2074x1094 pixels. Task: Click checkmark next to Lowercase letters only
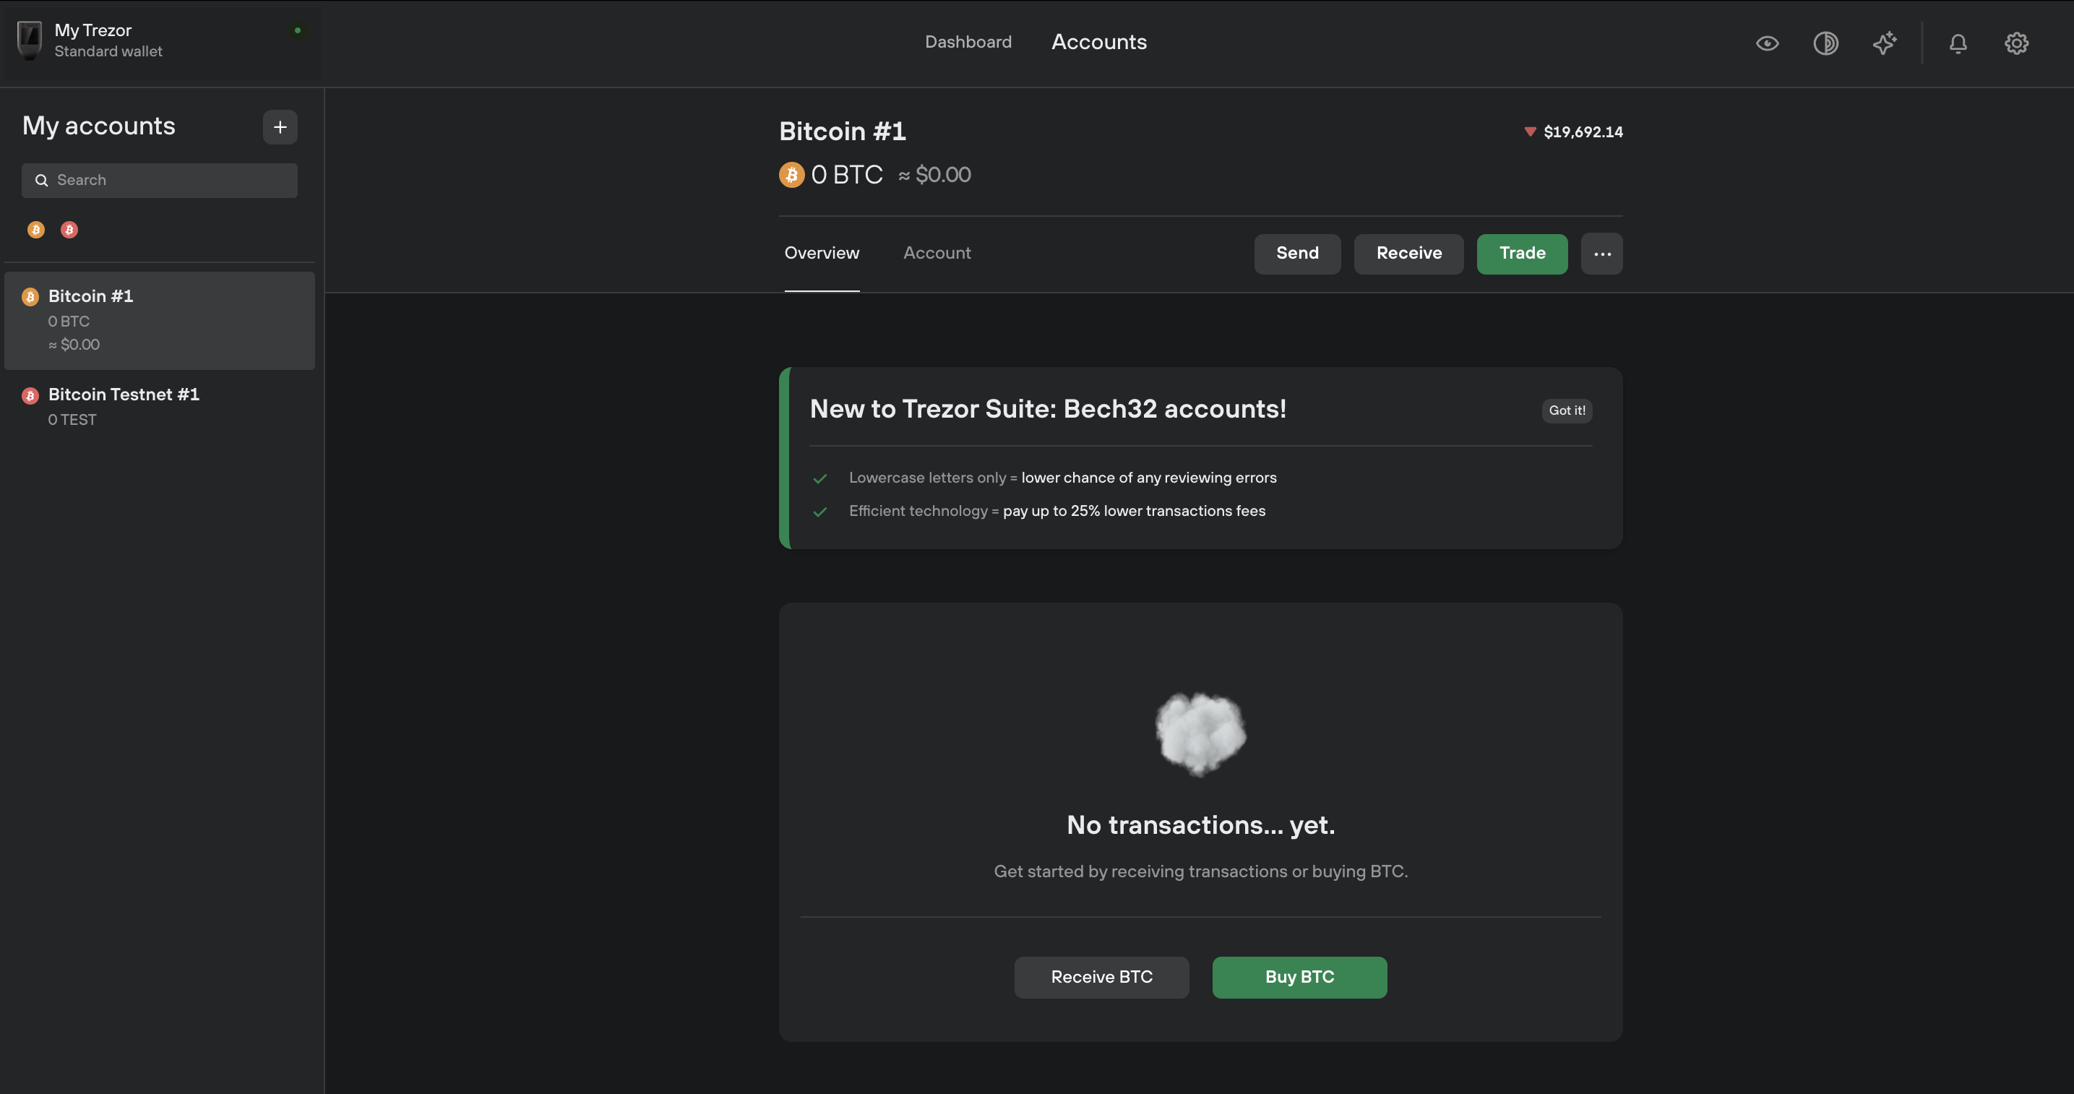pyautogui.click(x=819, y=479)
